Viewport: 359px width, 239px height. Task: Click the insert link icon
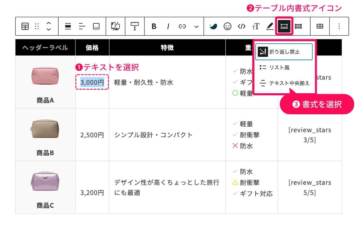click(x=182, y=26)
